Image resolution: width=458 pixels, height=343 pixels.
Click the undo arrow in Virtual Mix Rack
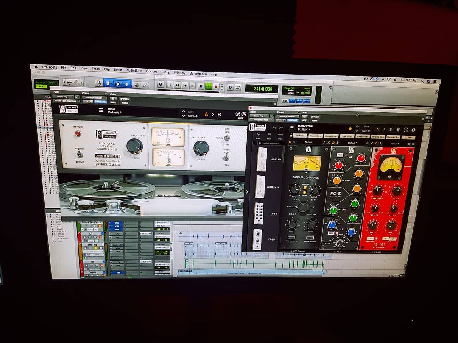(274, 127)
